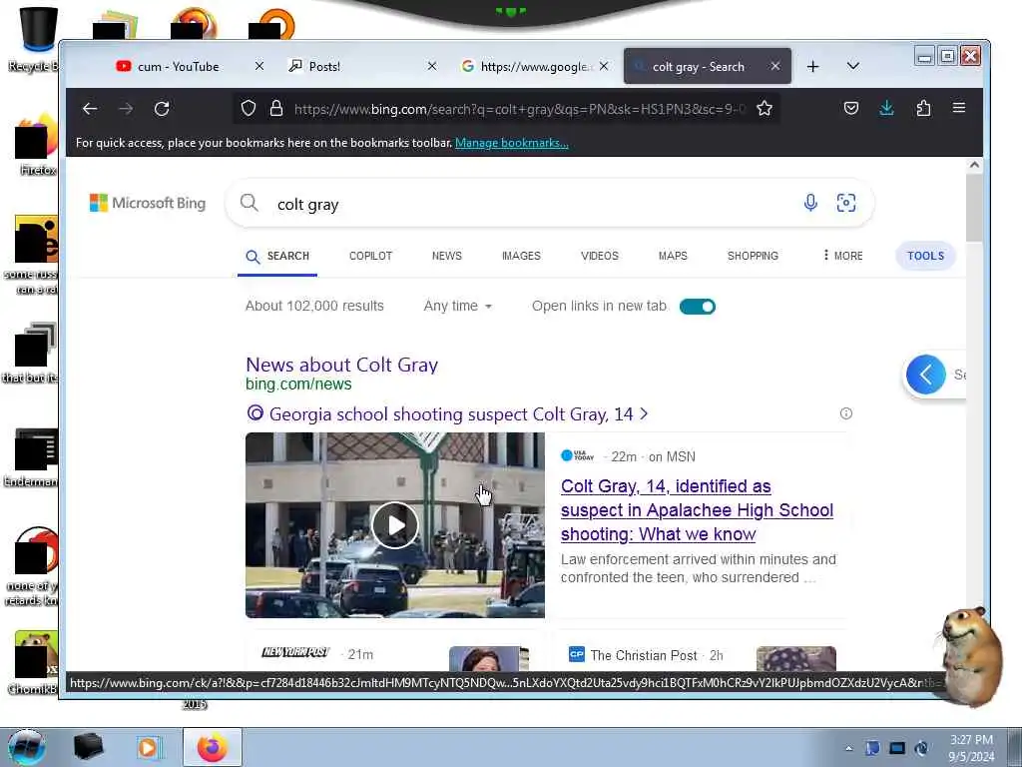Click the blue round chevron button at right
This screenshot has height=767, width=1022.
[925, 375]
